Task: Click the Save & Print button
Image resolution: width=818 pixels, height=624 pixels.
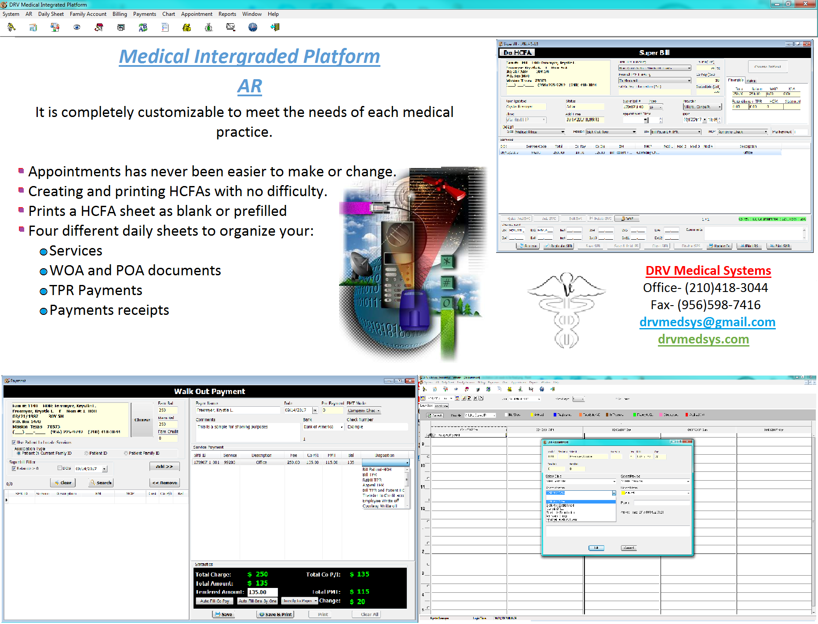Action: click(275, 614)
